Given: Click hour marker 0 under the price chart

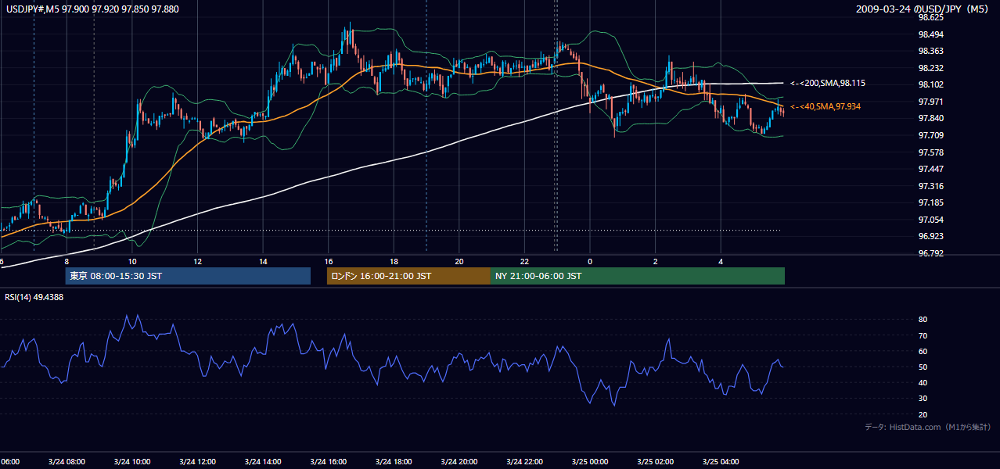Looking at the screenshot, I should [x=590, y=262].
